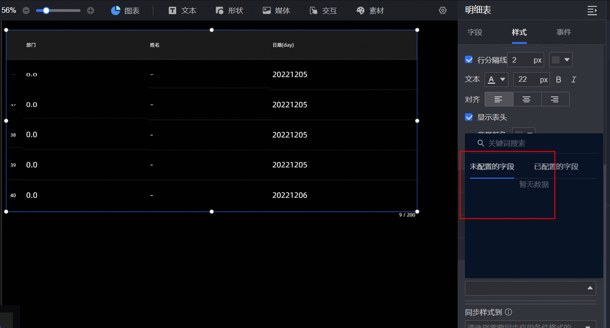
Task: Open the row divider color dropdown
Action: (x=561, y=60)
